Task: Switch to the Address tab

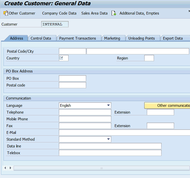Action: pyautogui.click(x=17, y=38)
